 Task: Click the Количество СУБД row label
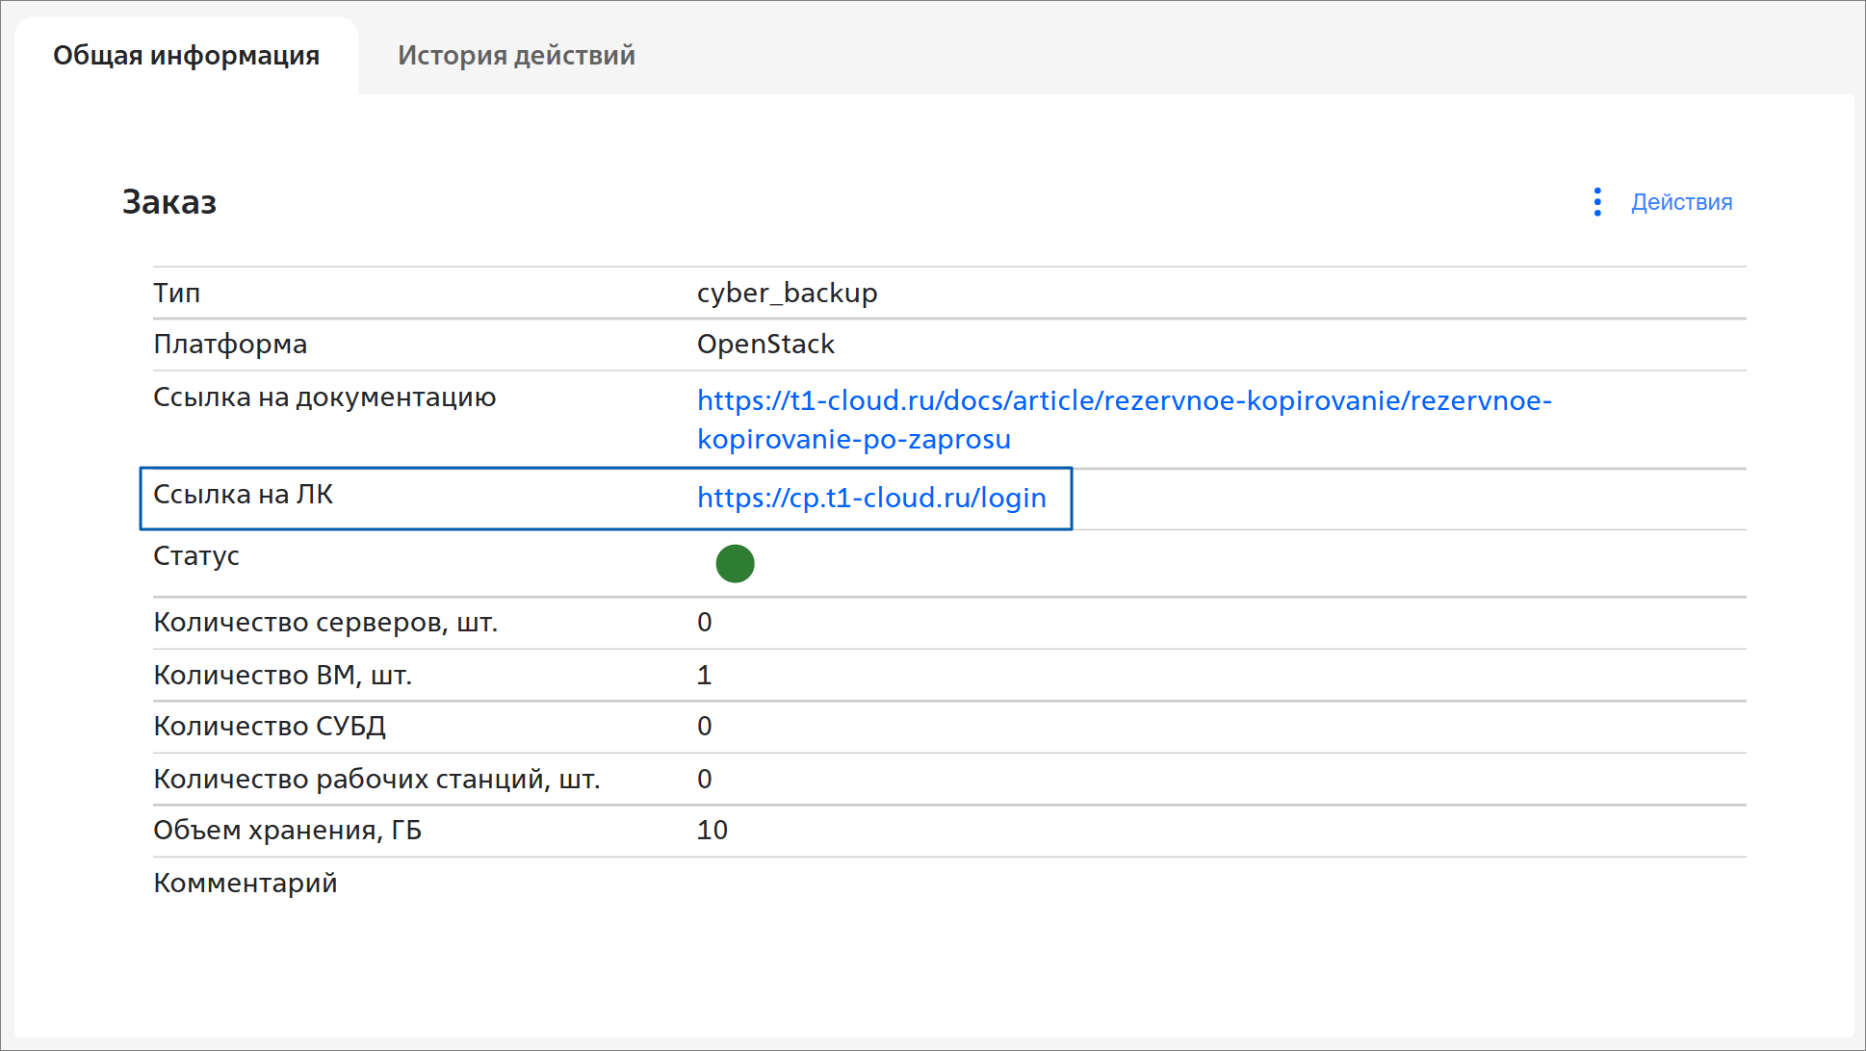click(270, 727)
